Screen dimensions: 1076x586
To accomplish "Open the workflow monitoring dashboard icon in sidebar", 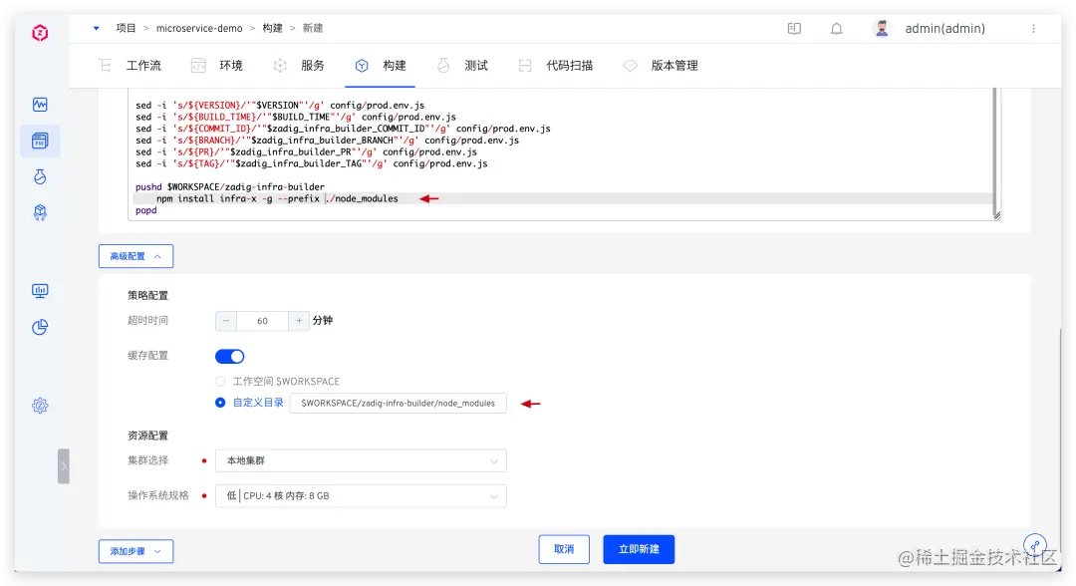I will click(x=40, y=104).
